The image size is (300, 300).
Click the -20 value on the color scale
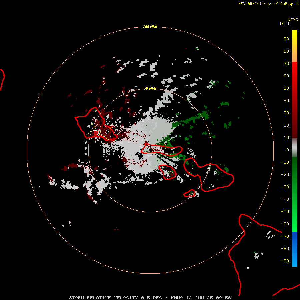pyautogui.click(x=285, y=175)
